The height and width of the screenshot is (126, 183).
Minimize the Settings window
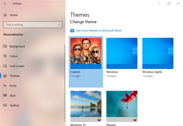(x=160, y=3)
